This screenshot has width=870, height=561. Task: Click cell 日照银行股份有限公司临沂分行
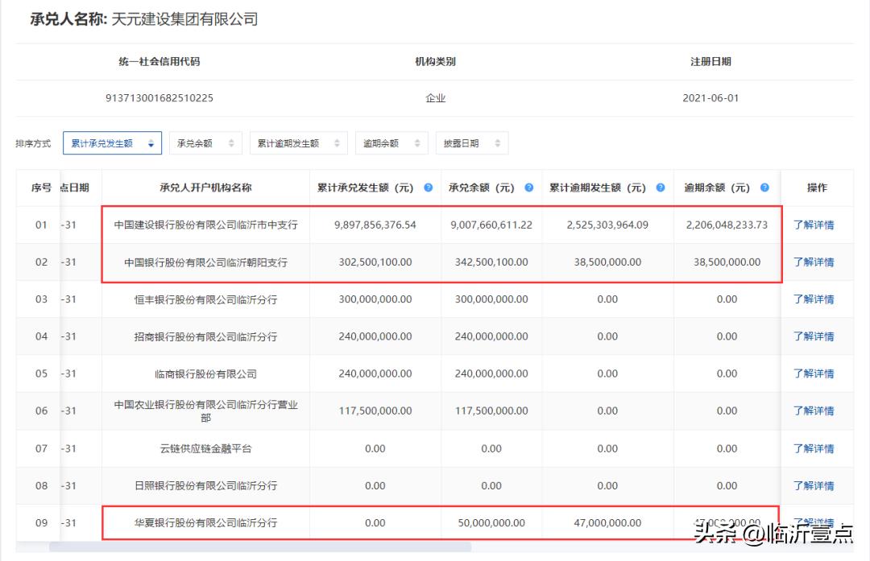pyautogui.click(x=206, y=485)
